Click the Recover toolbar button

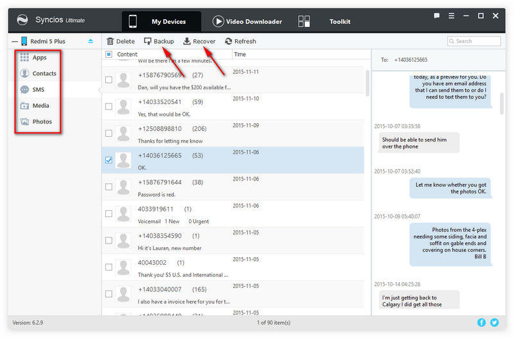point(199,41)
